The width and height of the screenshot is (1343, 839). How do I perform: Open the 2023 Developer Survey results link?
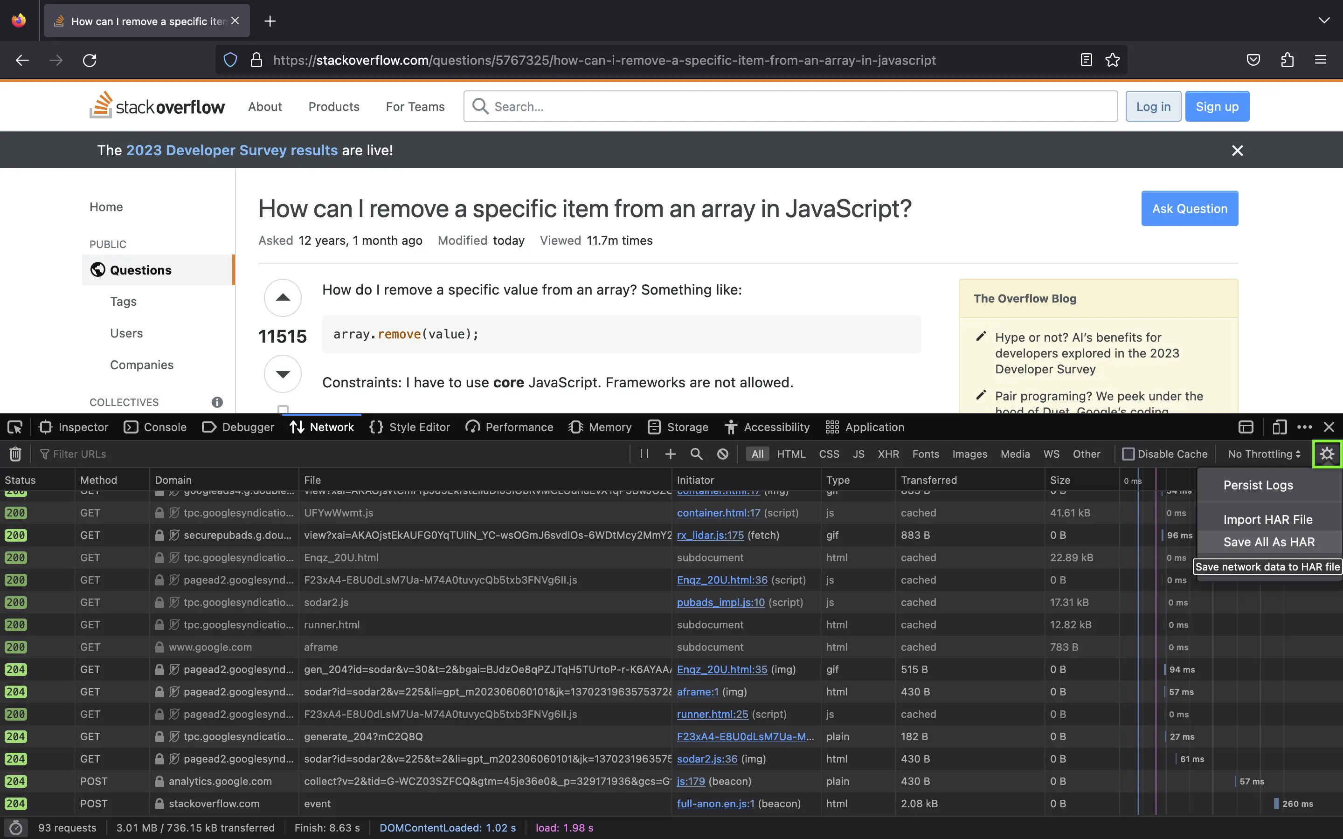tap(231, 151)
